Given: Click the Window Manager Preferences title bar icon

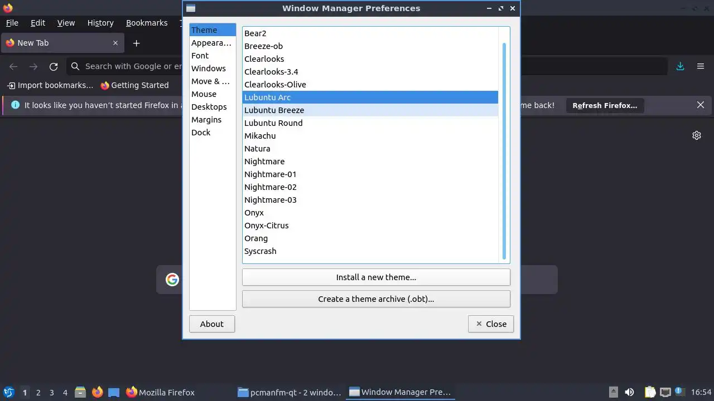Looking at the screenshot, I should click(191, 8).
